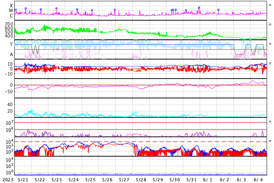Click the '-50' axis value
The width and height of the screenshot is (274, 183).
pyautogui.click(x=9, y=92)
